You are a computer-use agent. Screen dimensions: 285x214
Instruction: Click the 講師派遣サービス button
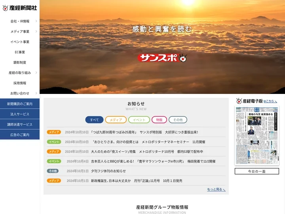click(x=20, y=124)
